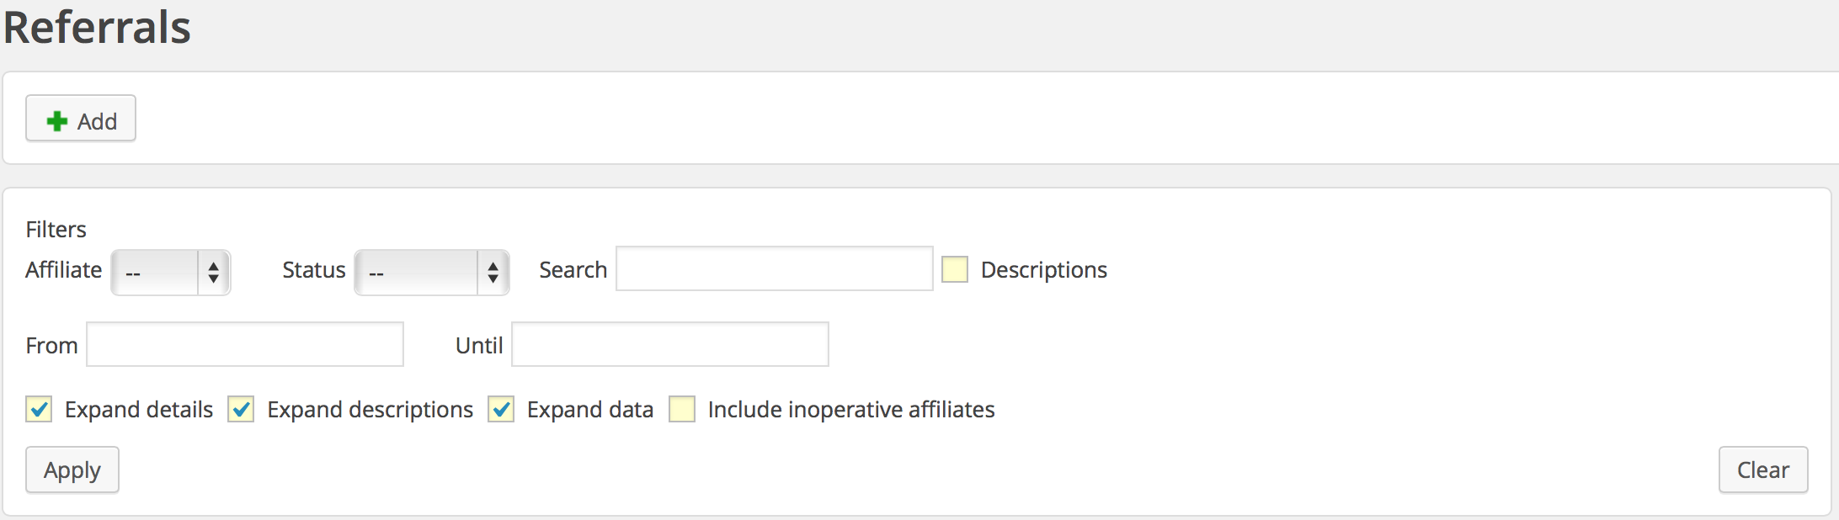Click the Expand data label
Screen dimensions: 1839x520
click(x=590, y=410)
